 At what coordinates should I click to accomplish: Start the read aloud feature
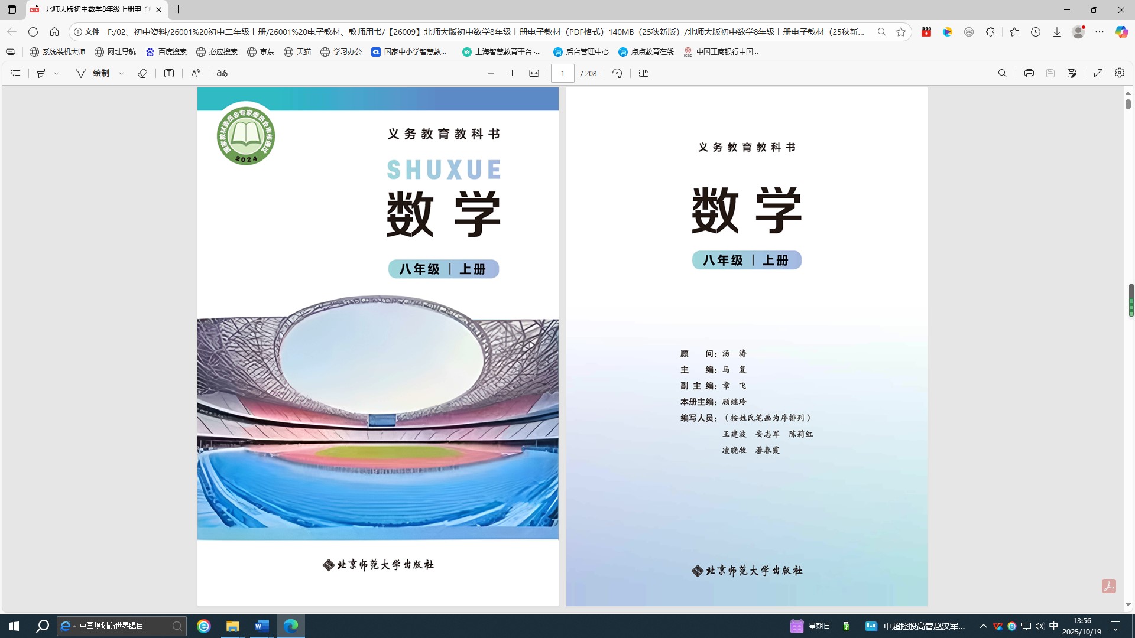196,73
